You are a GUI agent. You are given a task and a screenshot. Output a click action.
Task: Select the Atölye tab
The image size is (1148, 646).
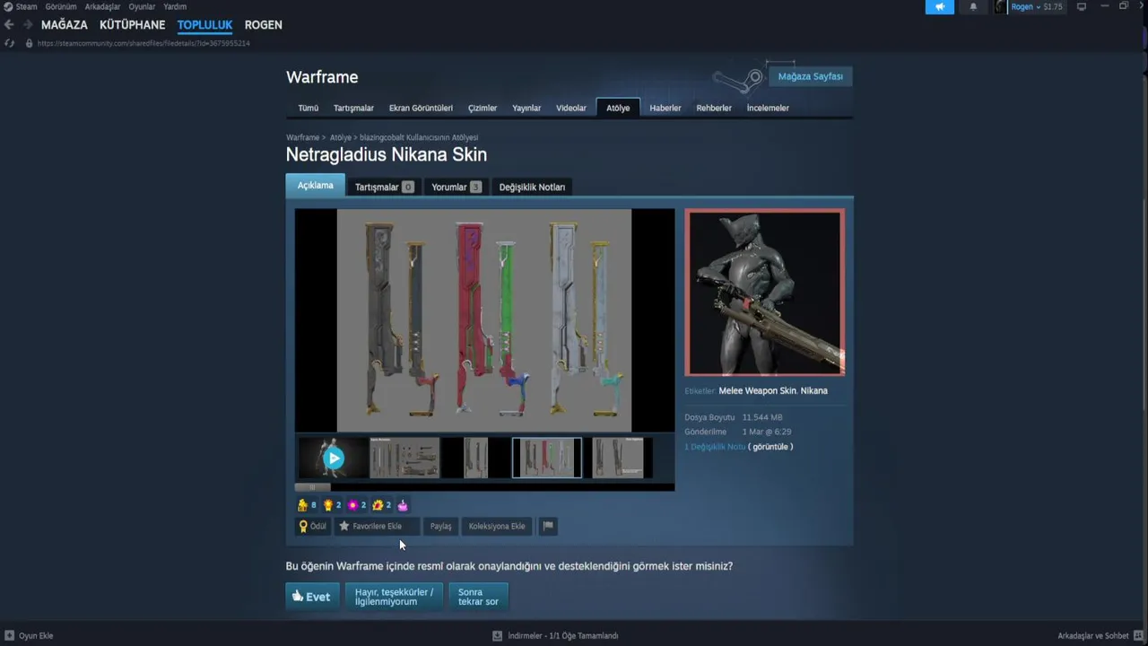(618, 108)
